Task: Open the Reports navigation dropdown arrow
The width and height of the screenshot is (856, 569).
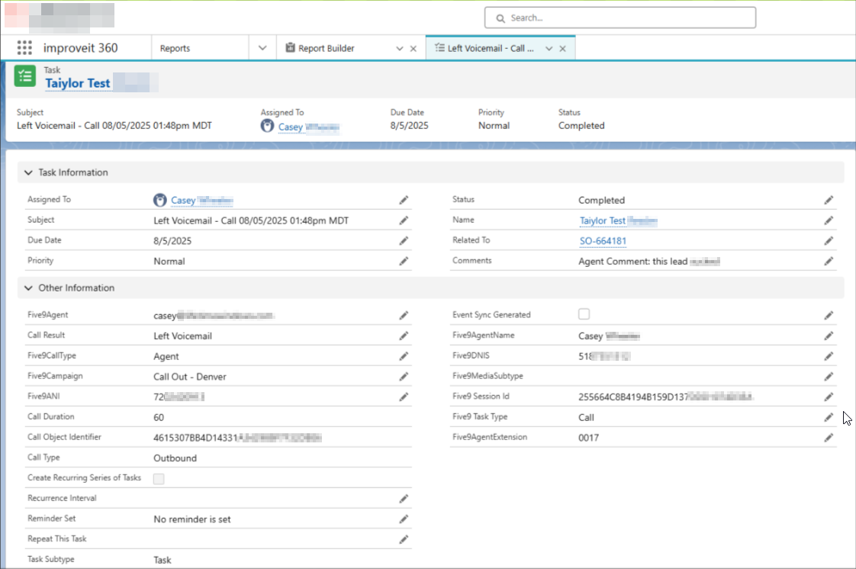Action: click(x=262, y=48)
